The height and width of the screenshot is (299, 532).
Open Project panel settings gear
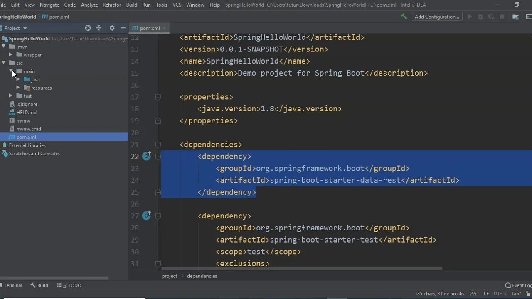tap(112, 28)
